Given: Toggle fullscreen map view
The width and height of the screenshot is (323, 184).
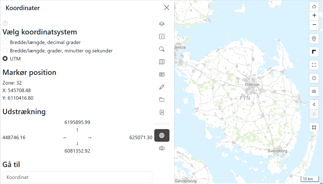Looking at the screenshot, I should pyautogui.click(x=314, y=65).
